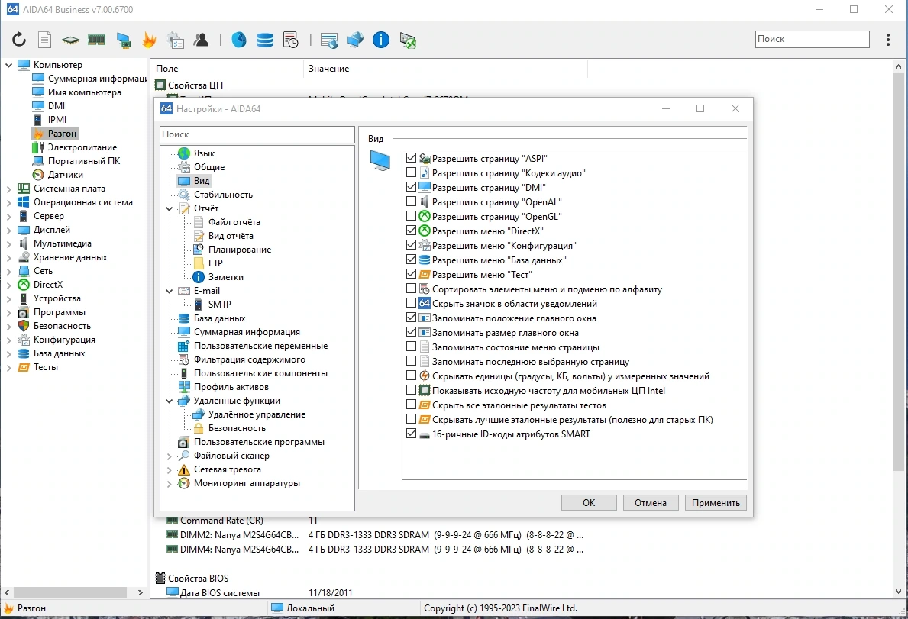
Task: Select Сетевая тревога in settings tree
Action: click(227, 469)
